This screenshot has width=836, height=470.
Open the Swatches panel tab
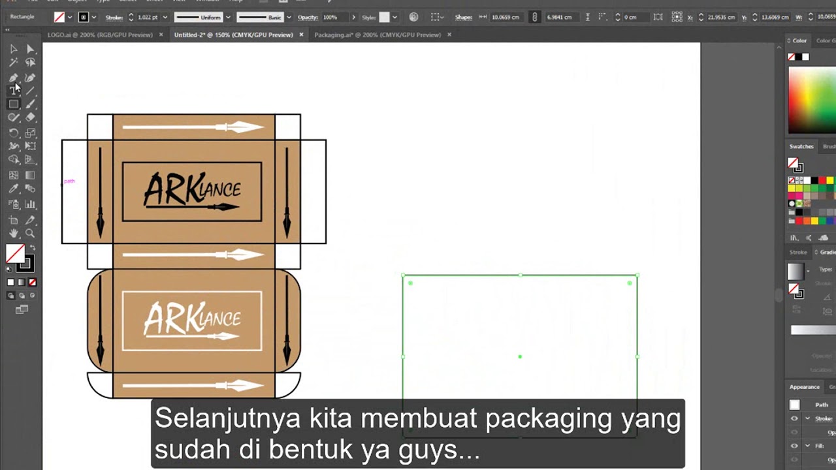coord(801,146)
